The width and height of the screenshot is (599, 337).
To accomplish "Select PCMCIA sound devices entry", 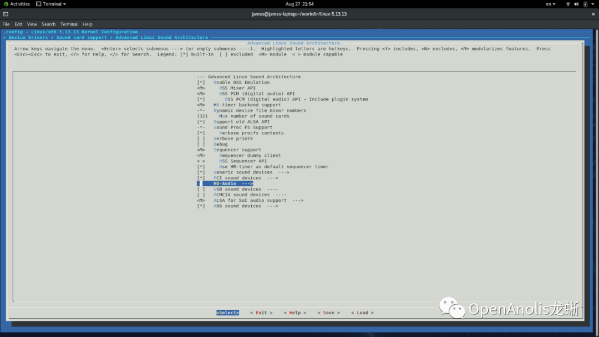I will point(242,195).
